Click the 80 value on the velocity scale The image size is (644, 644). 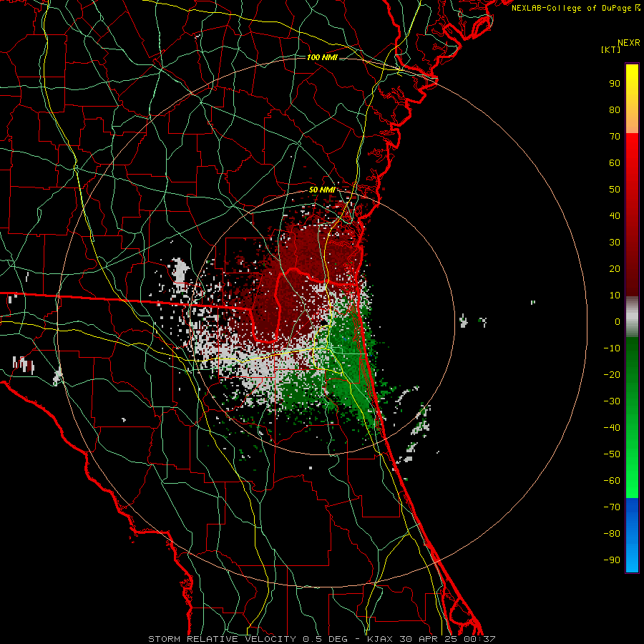(615, 110)
